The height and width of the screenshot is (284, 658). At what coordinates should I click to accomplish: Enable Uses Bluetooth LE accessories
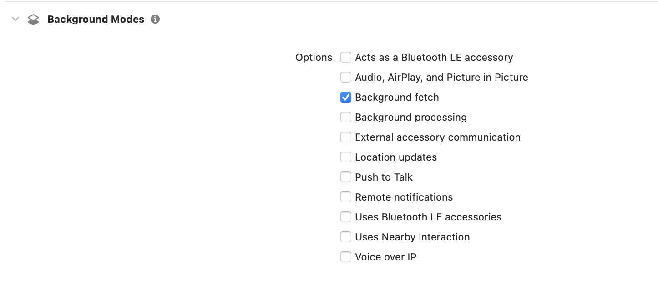tap(346, 217)
